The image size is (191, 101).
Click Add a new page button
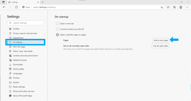(x=161, y=40)
